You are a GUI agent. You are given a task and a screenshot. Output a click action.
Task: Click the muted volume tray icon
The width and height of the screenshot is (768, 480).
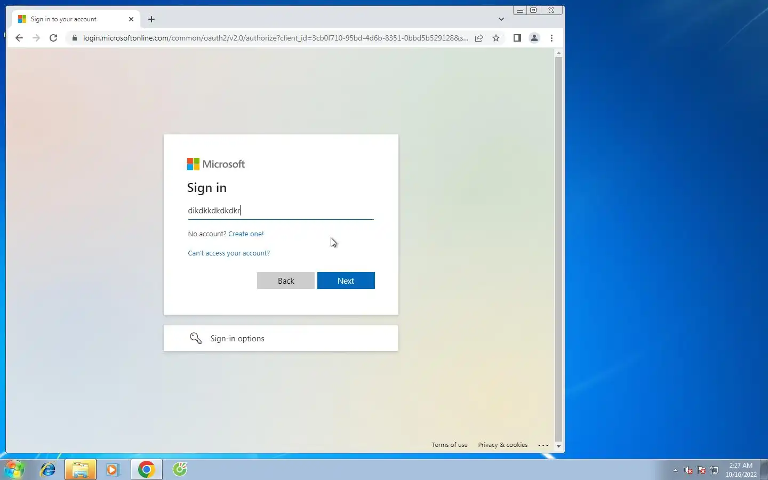689,470
